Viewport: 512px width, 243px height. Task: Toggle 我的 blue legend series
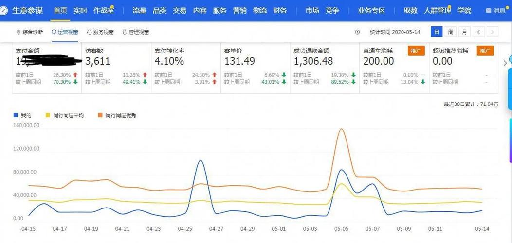[22, 115]
